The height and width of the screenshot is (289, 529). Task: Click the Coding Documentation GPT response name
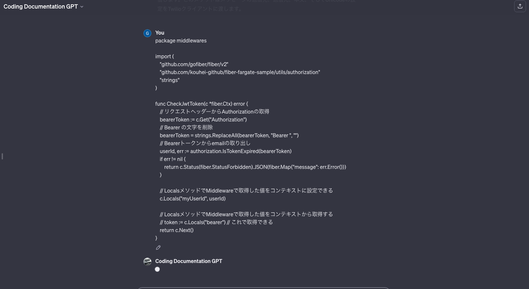(189, 261)
